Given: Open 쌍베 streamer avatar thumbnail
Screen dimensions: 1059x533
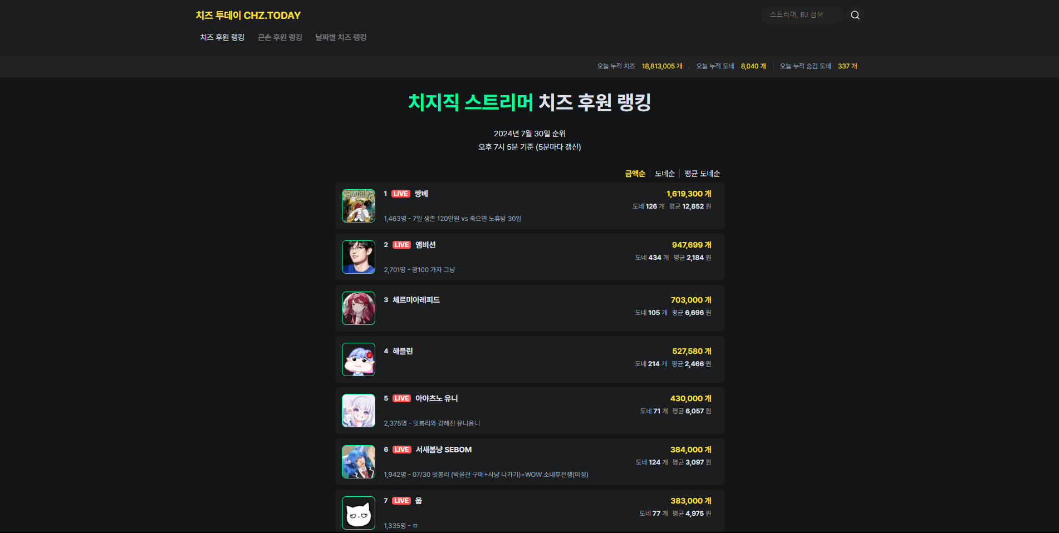Looking at the screenshot, I should point(359,206).
